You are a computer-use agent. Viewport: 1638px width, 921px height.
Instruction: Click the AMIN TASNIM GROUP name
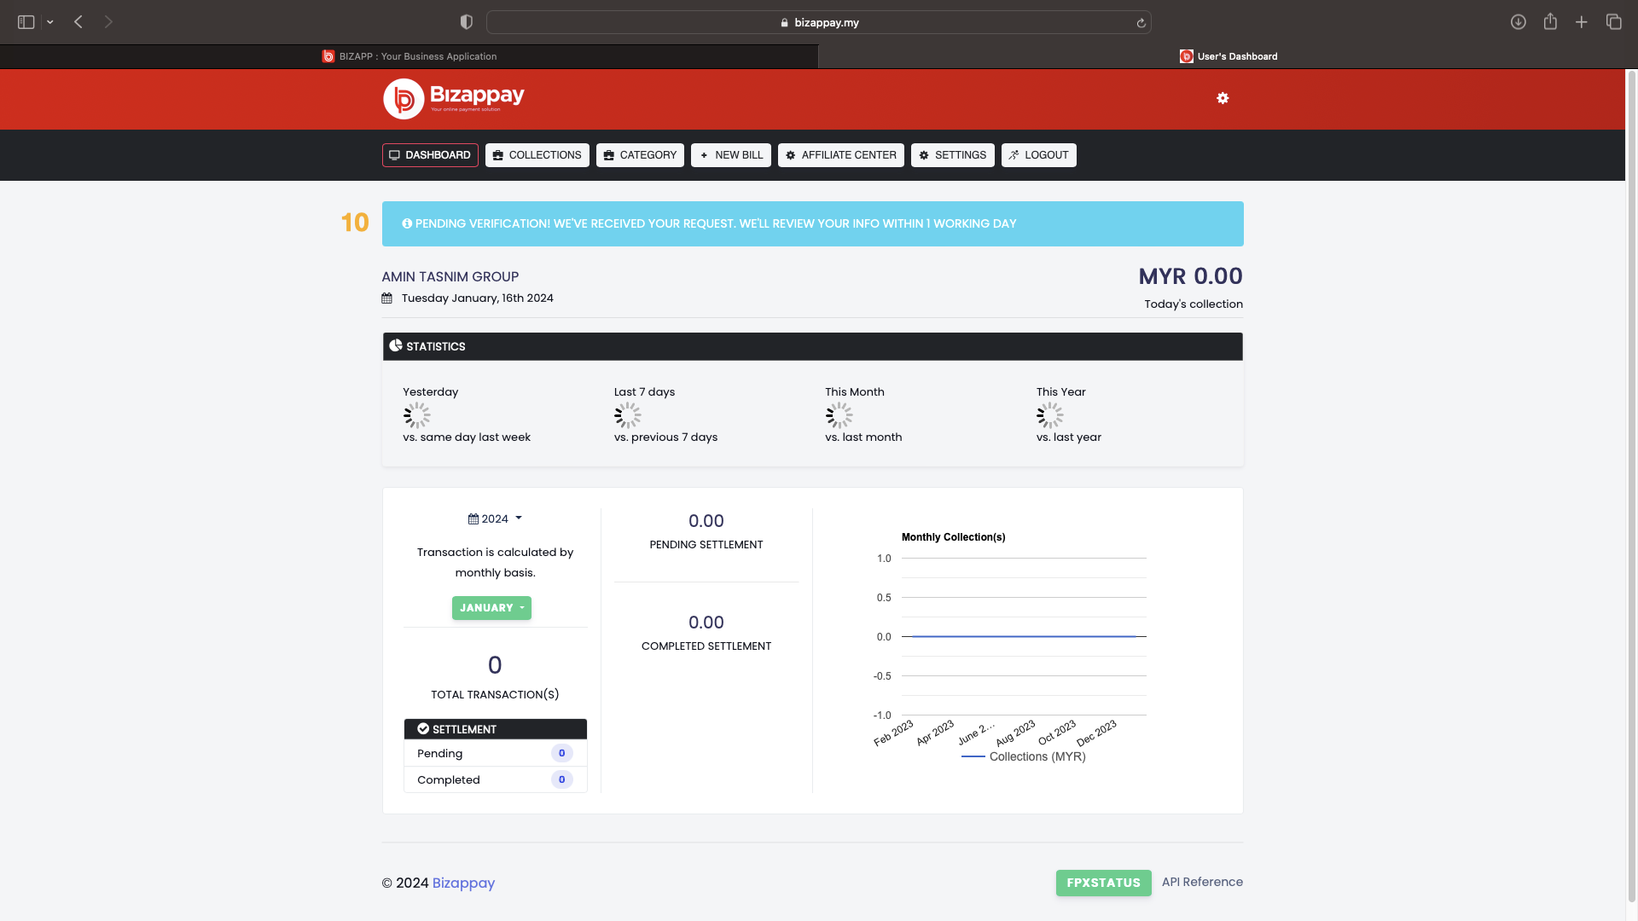[450, 277]
